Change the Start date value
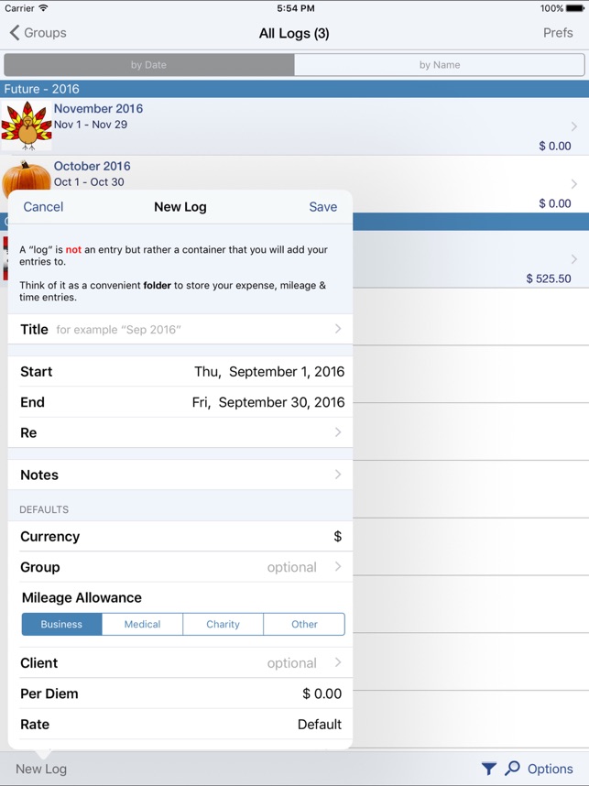 pyautogui.click(x=269, y=372)
